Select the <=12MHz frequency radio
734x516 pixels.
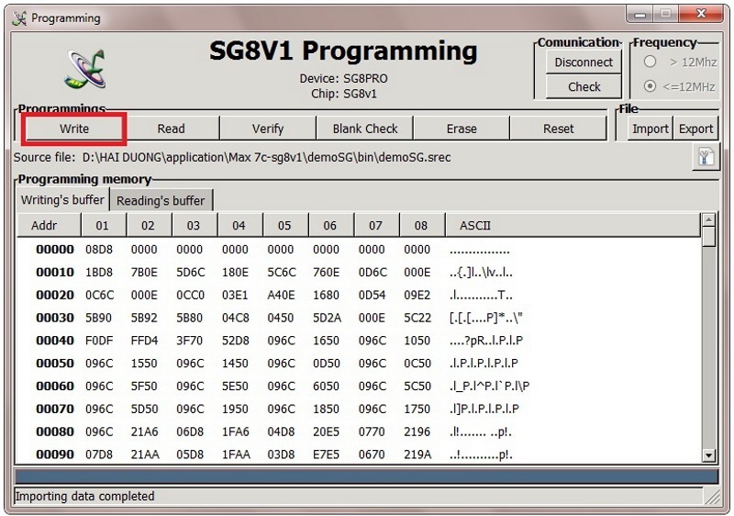click(x=650, y=86)
